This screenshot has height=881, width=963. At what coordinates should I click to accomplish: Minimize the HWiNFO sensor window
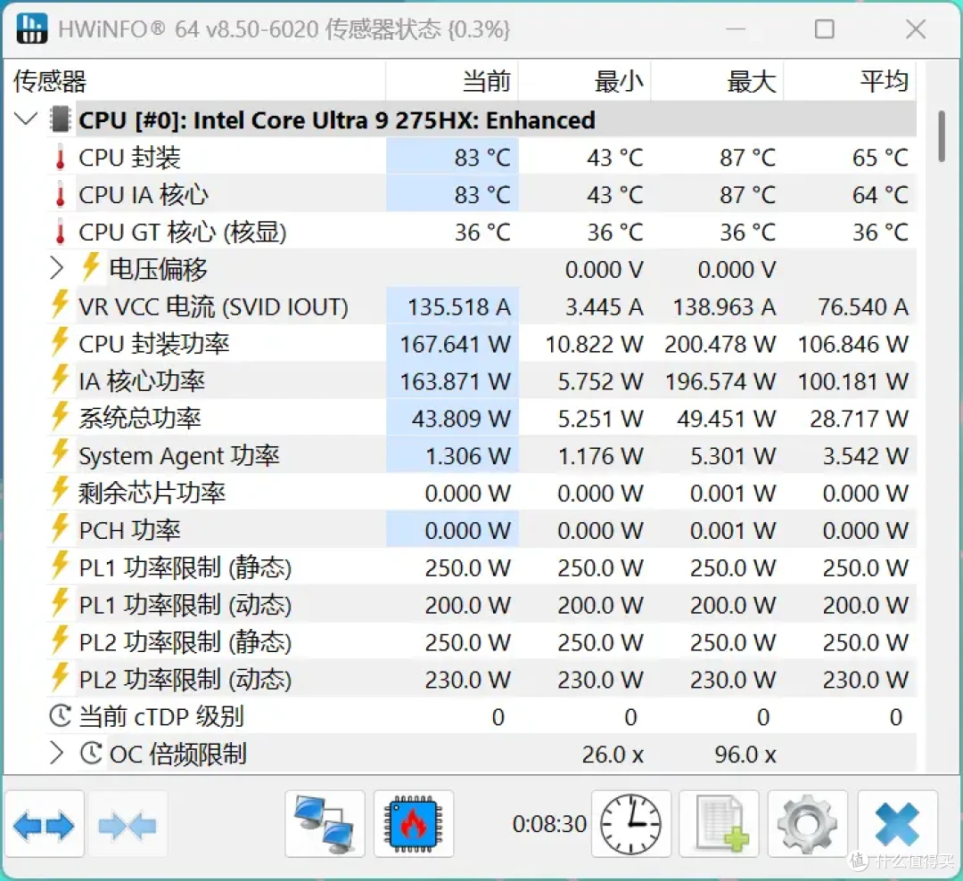coord(735,29)
